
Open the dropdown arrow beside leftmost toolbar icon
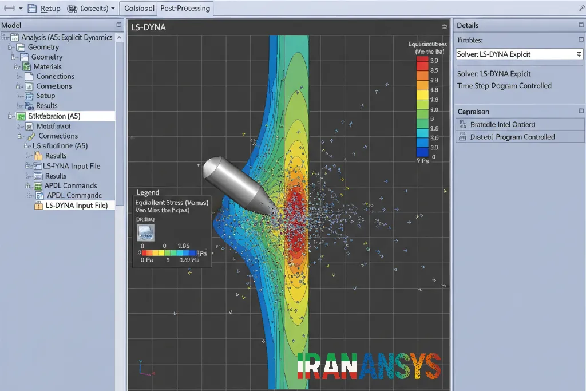(x=21, y=8)
